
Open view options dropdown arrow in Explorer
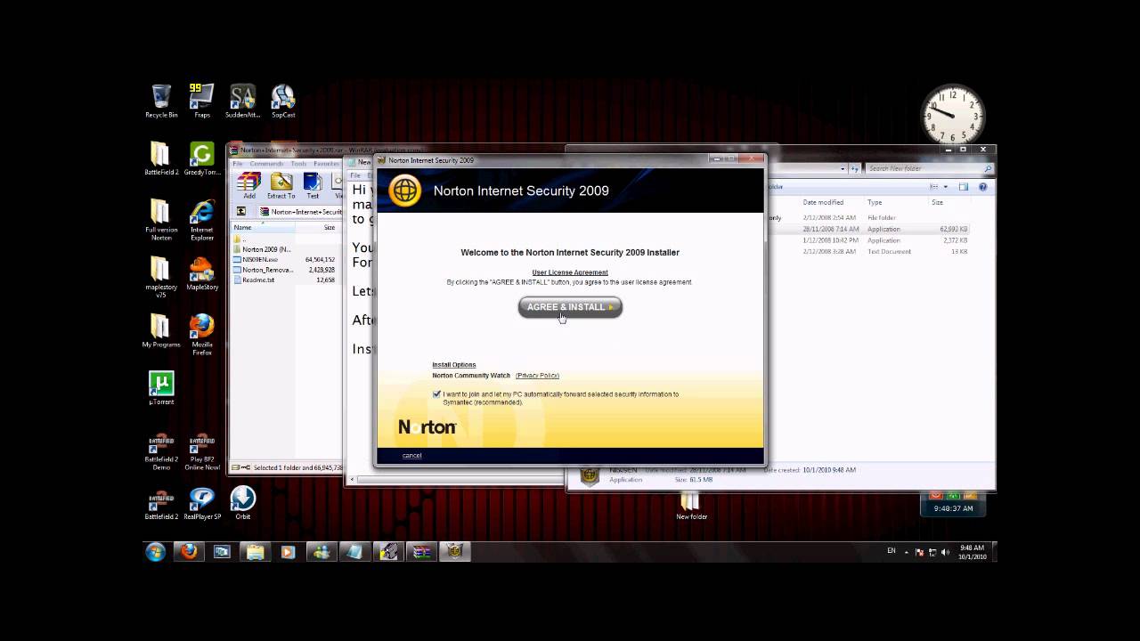click(945, 187)
